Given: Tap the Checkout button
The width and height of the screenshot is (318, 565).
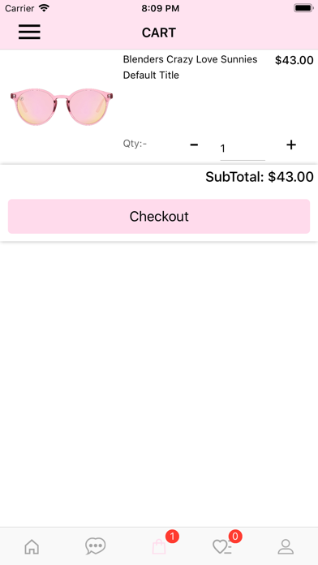Looking at the screenshot, I should 159,216.
